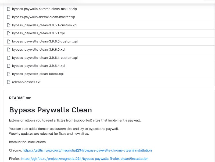This screenshot has height=162, width=215.
Task: Click the file icon beside bypass_paywalls_clean-3.9.5.1-custom.xpi
Action: click(x=8, y=25)
